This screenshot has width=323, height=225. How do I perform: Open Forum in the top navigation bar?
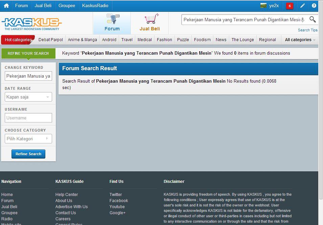[x=21, y=5]
